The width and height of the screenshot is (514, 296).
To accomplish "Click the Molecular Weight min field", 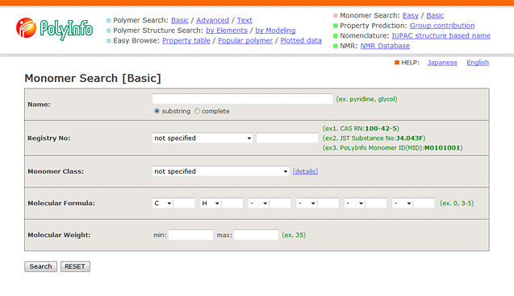I will tap(190, 235).
